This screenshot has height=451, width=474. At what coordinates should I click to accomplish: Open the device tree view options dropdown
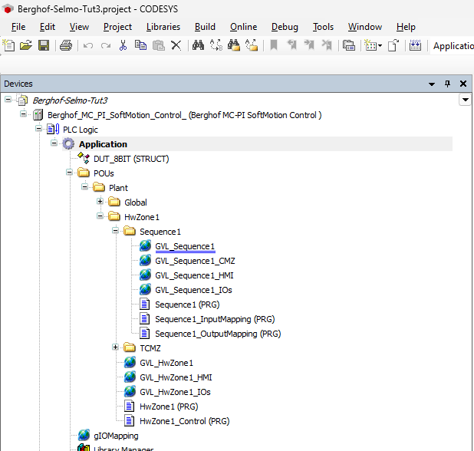click(466, 100)
